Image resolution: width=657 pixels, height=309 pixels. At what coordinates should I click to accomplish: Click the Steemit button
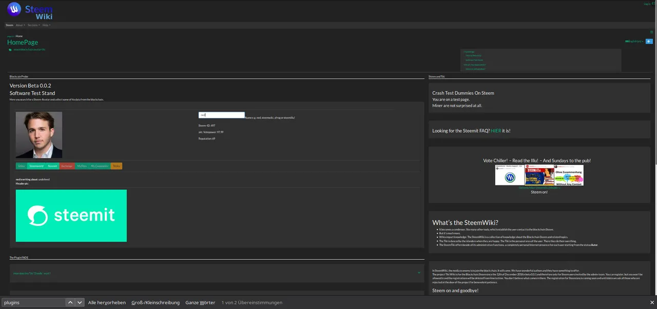(x=52, y=166)
